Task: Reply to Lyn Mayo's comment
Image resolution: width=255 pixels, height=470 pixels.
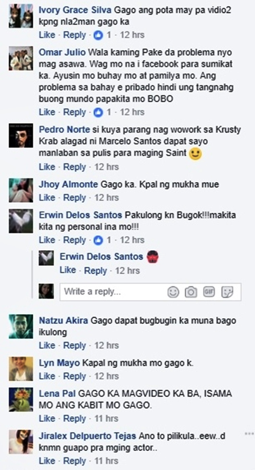Action: coord(74,376)
